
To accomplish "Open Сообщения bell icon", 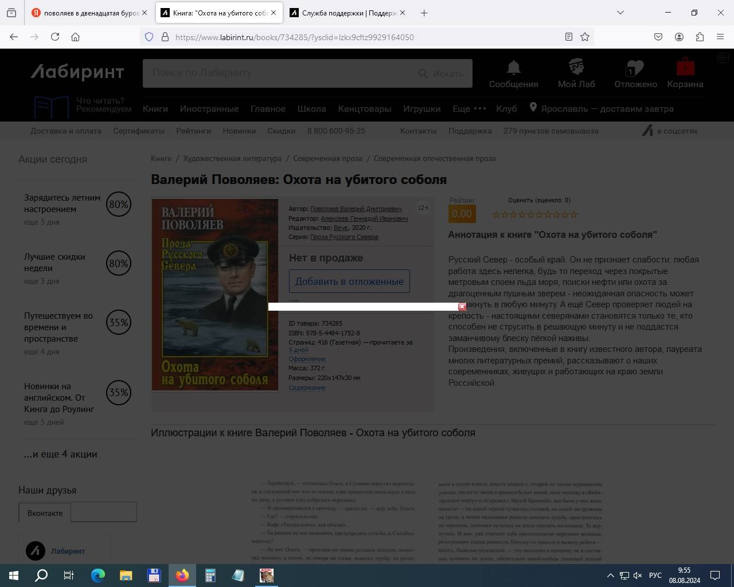I will (x=513, y=73).
